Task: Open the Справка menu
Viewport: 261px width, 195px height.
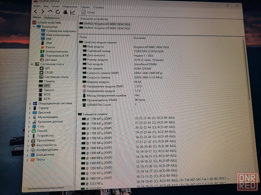Action: [99, 8]
